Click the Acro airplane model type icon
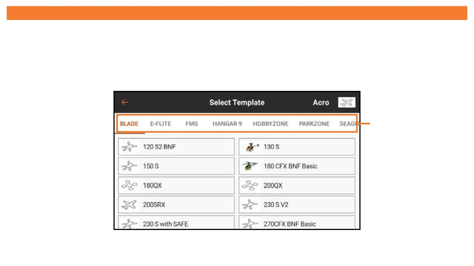 pos(347,103)
